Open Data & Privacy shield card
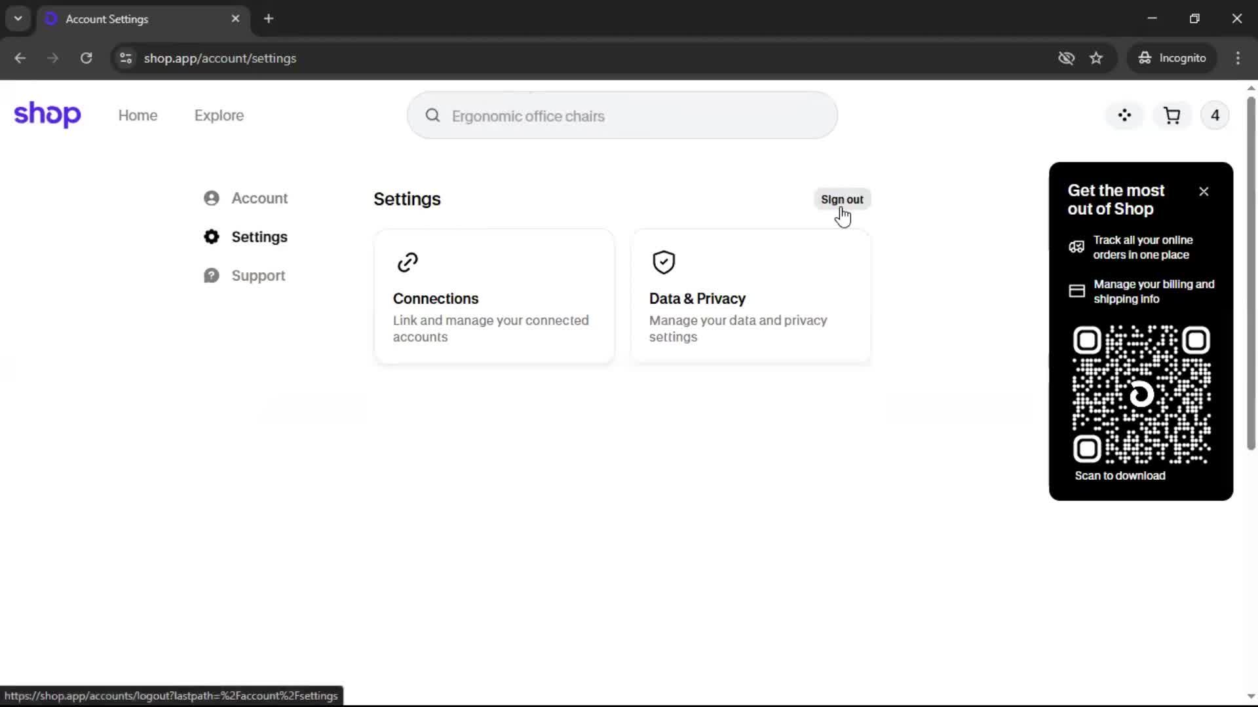This screenshot has height=707, width=1258. (750, 297)
